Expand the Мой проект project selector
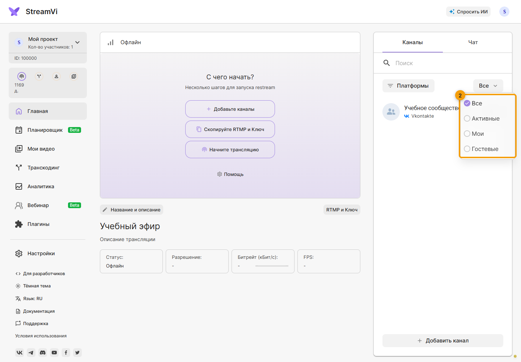 click(48, 43)
